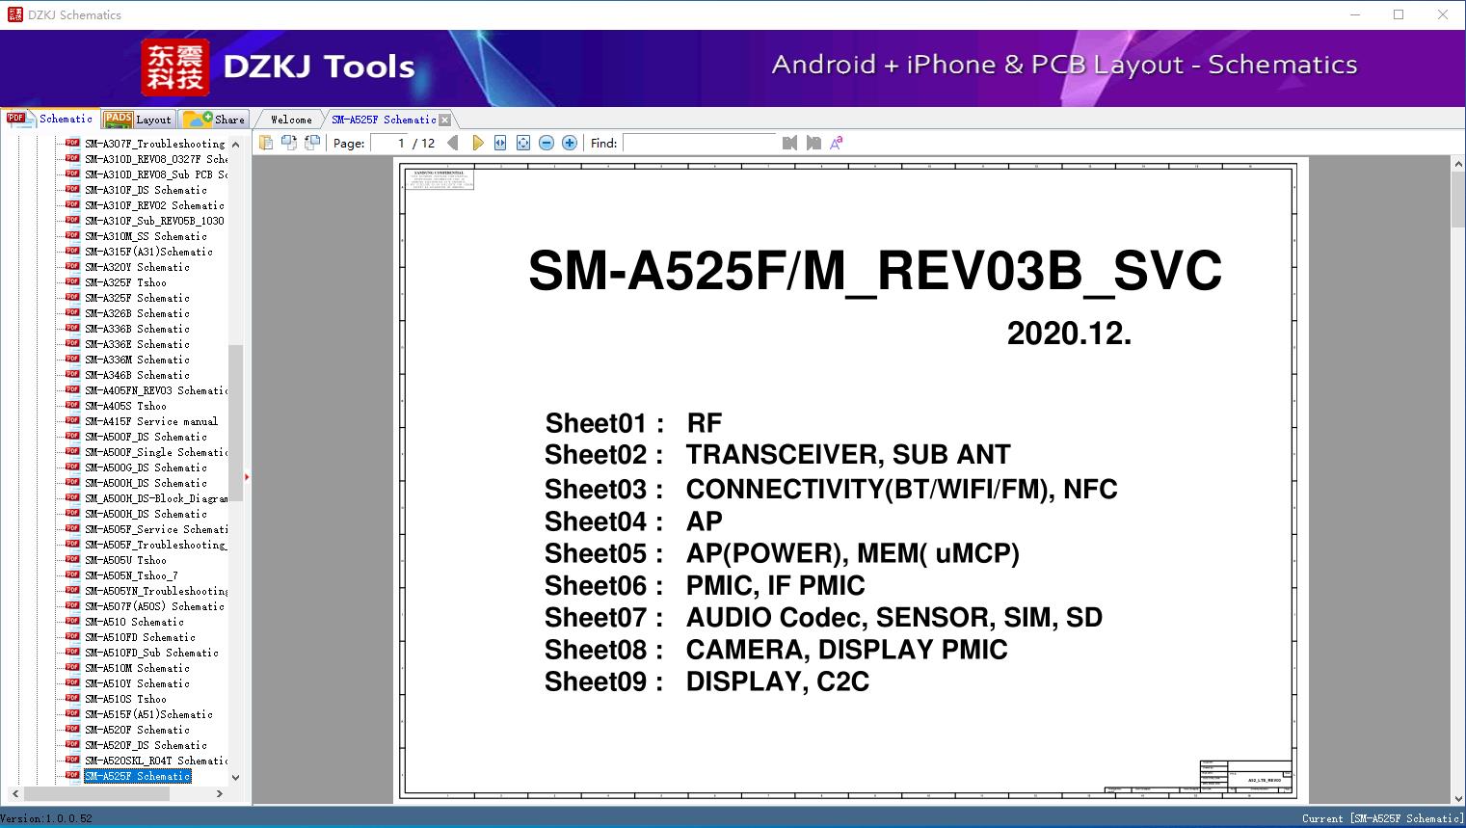1466x828 pixels.
Task: Open SM-A325F Tshoo file
Action: [x=125, y=282]
